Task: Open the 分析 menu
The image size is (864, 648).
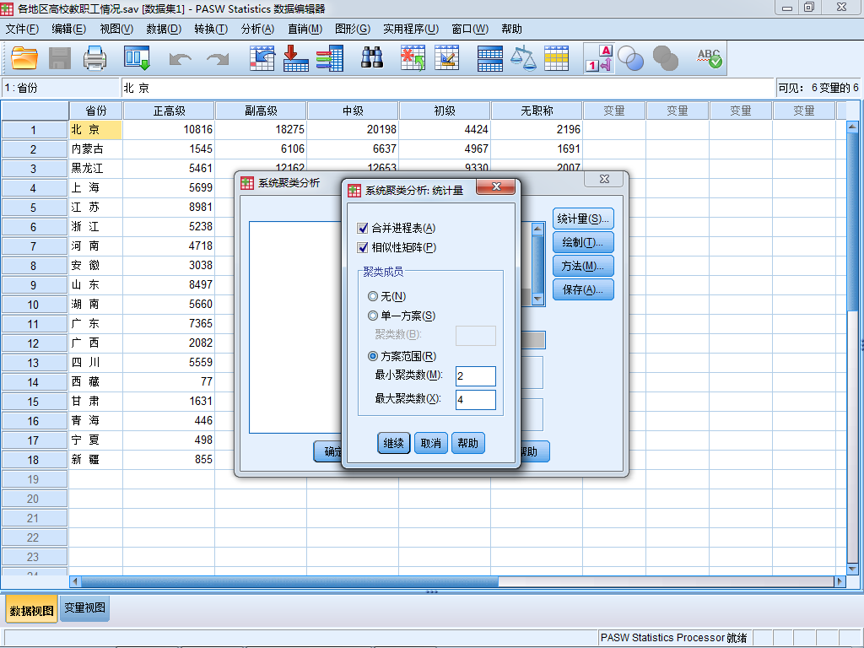Action: pyautogui.click(x=258, y=30)
